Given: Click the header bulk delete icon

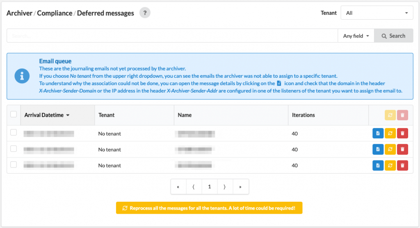Looking at the screenshot, I should click(x=402, y=115).
